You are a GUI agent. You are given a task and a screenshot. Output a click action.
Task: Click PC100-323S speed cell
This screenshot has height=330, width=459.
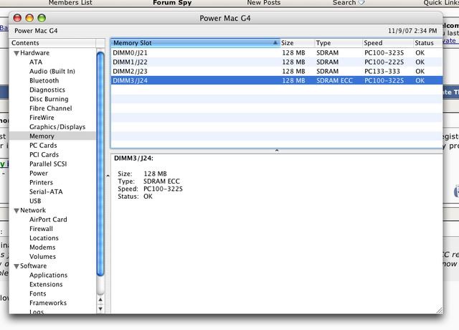click(384, 53)
